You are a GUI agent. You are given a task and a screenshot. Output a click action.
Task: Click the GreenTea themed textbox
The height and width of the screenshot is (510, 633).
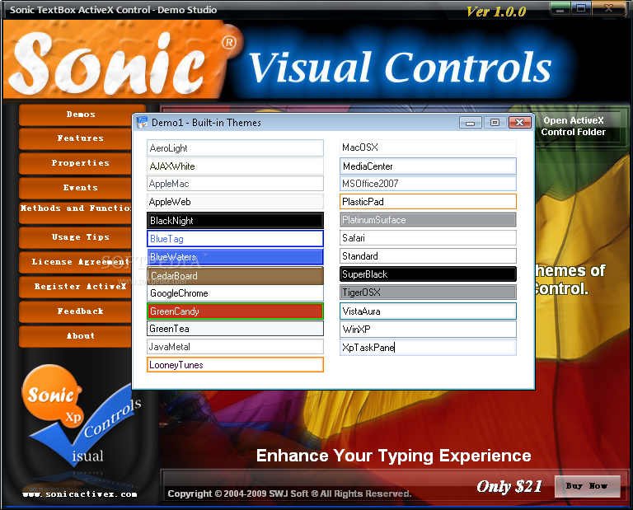235,329
